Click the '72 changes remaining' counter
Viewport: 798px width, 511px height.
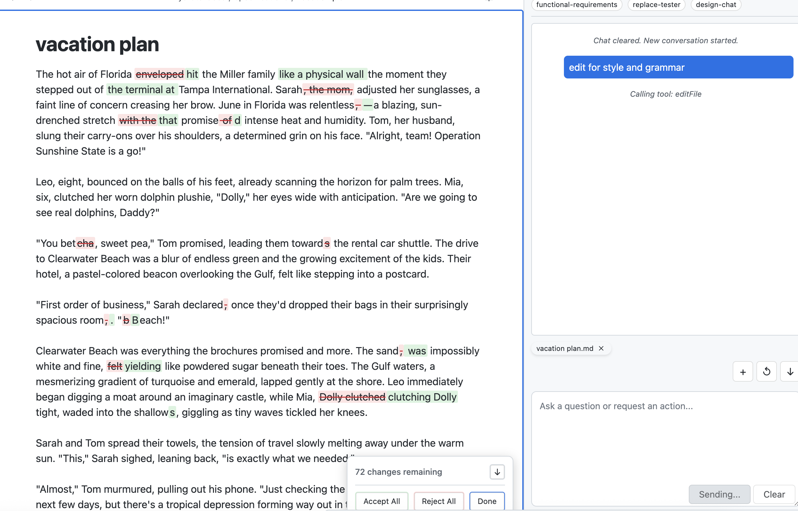pos(398,472)
